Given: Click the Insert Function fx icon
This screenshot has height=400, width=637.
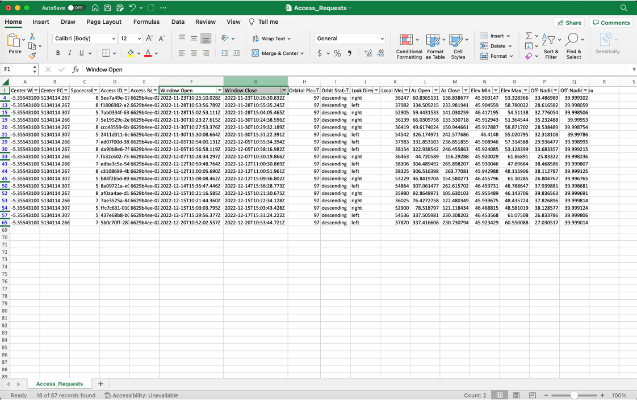Looking at the screenshot, I should (75, 70).
